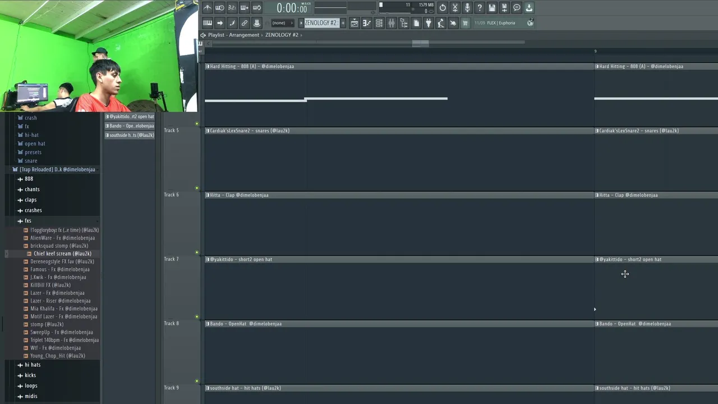
Task: Open undo history icon
Action: point(443,8)
